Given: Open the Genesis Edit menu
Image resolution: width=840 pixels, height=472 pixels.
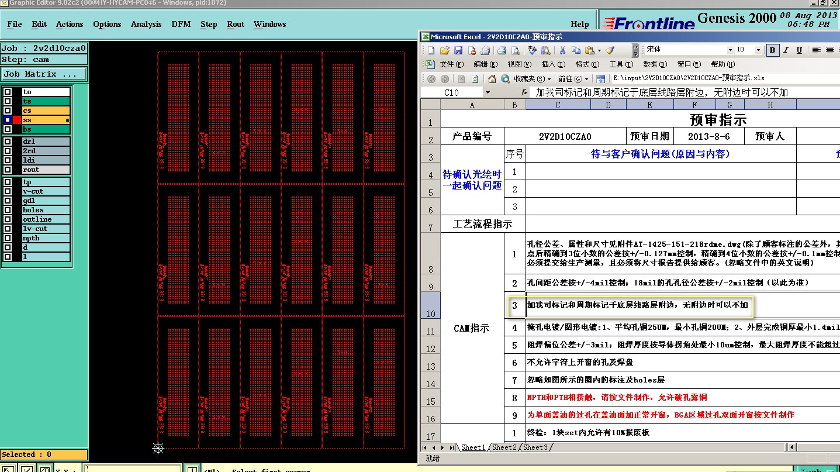Looking at the screenshot, I should tap(39, 24).
